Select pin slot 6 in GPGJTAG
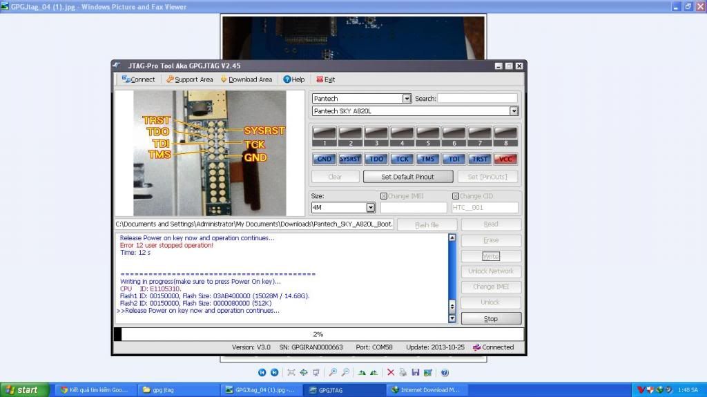Viewport: 707px width, 397px height. coord(454,136)
